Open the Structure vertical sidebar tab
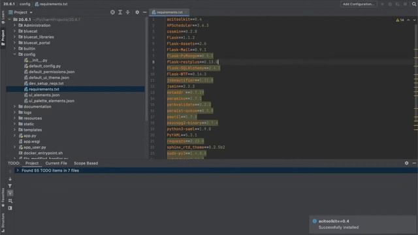418x235 pixels. click(3, 223)
